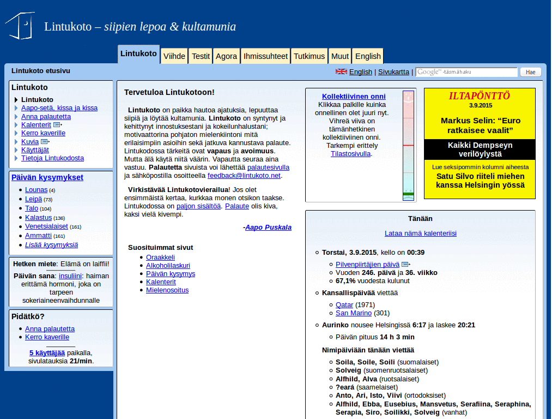Focus the Google täsmähaku search field

466,72
